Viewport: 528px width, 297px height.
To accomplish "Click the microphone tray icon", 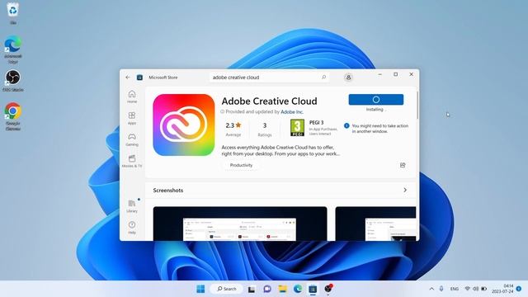I will pos(441,289).
